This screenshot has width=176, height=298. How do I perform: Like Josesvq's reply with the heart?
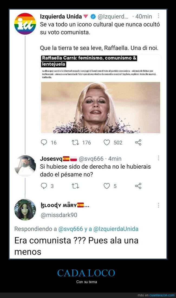[x=107, y=186]
